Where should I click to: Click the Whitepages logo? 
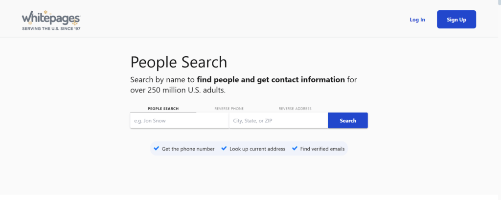(x=51, y=19)
